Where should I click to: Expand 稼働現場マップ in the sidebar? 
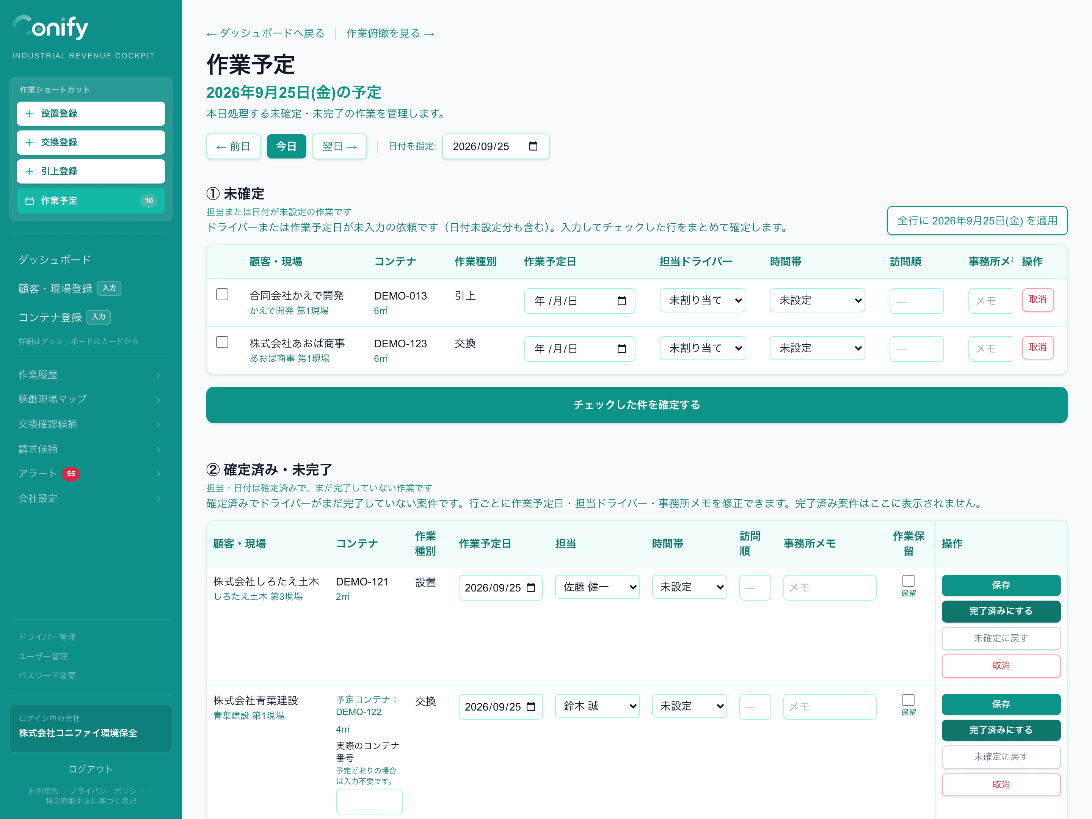coord(90,399)
